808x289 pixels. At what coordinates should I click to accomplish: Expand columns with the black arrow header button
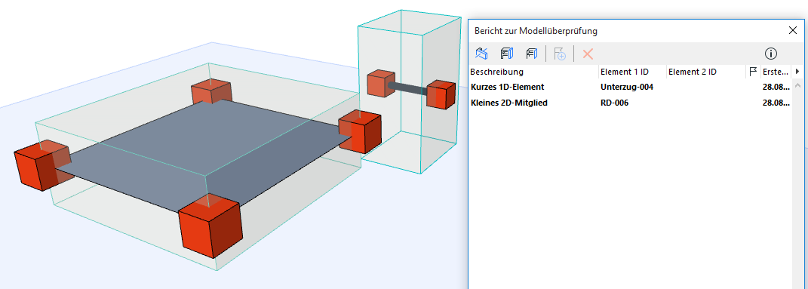coord(797,72)
